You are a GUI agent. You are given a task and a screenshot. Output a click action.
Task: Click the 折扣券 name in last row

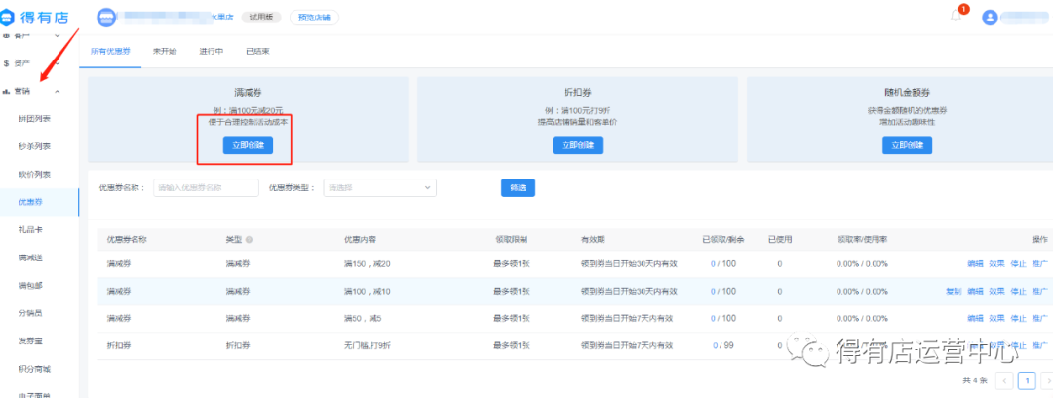[119, 345]
